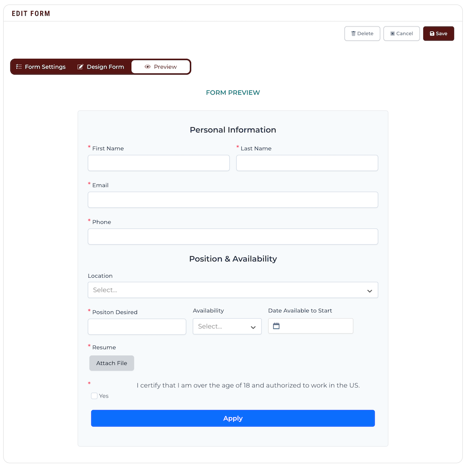
Task: Switch to the Design Form tab
Action: tap(101, 67)
